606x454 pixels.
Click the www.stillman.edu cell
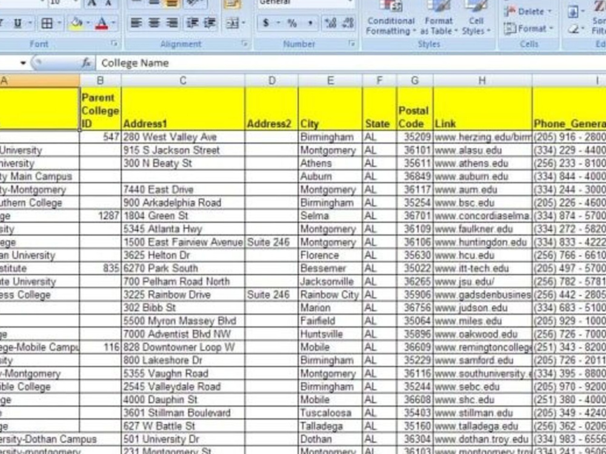pyautogui.click(x=482, y=413)
